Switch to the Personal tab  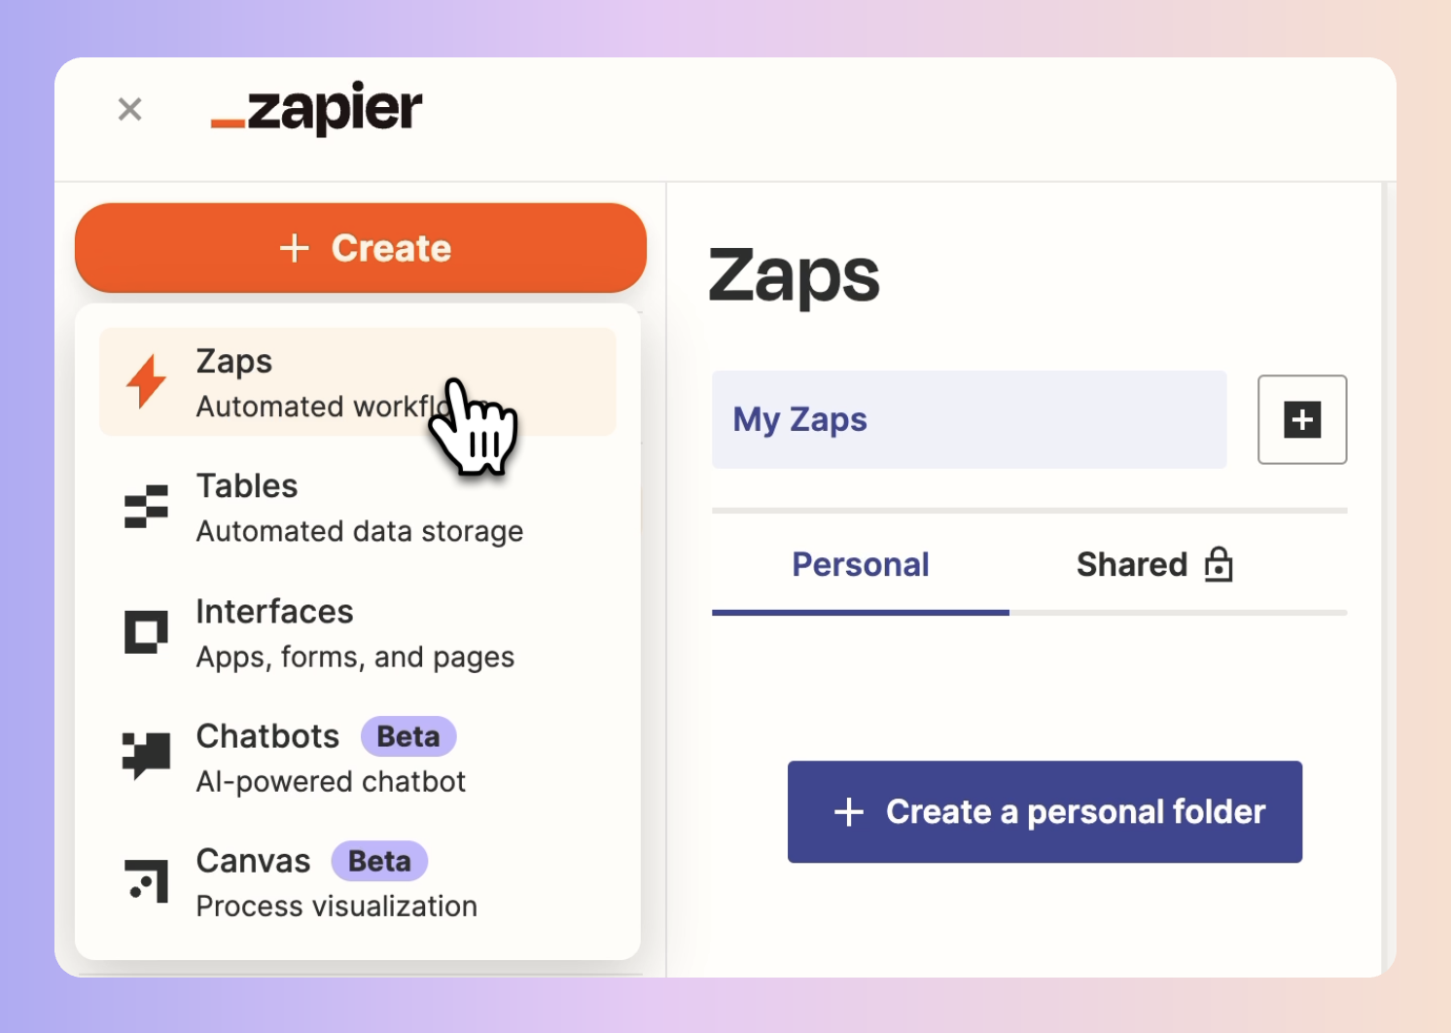click(x=861, y=565)
